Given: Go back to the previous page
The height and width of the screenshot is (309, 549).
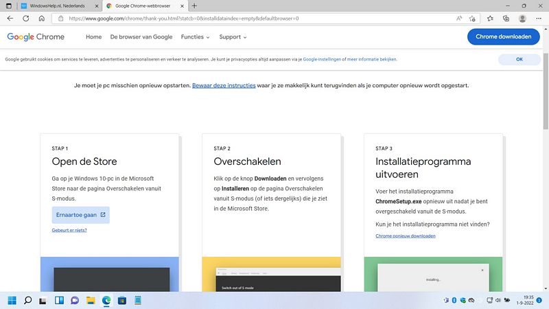Looking at the screenshot, I should point(10,19).
